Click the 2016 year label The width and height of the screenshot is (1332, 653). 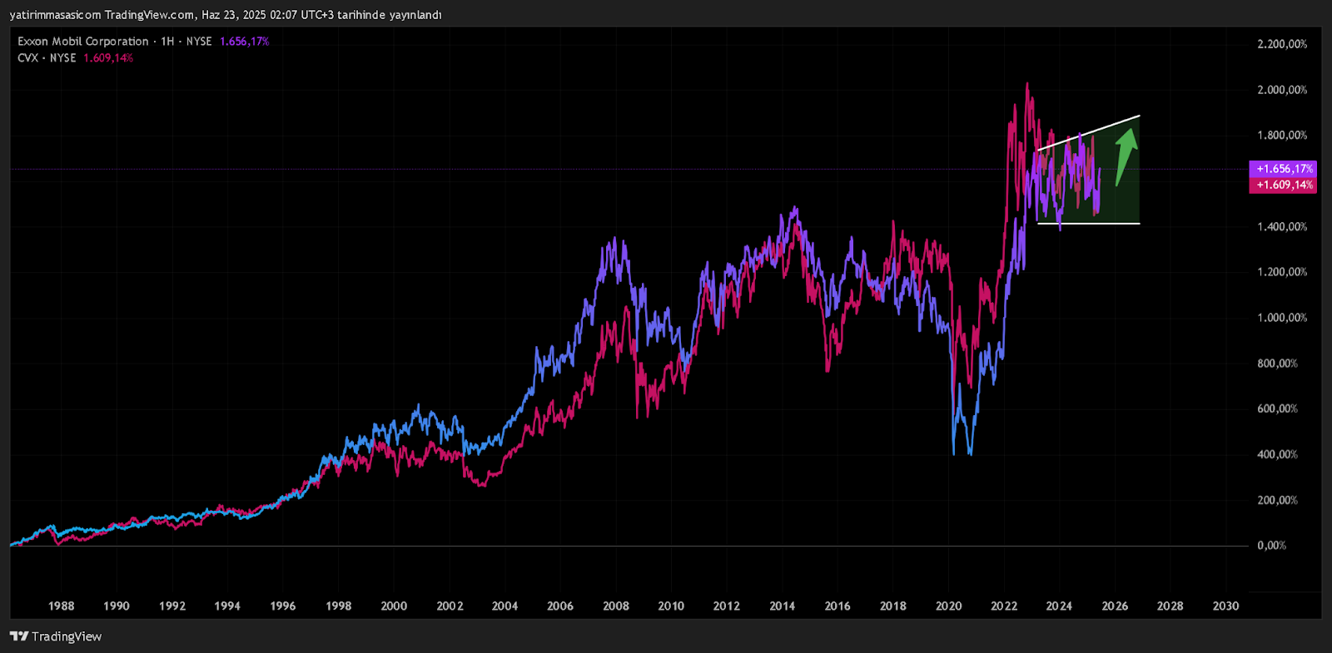click(837, 606)
